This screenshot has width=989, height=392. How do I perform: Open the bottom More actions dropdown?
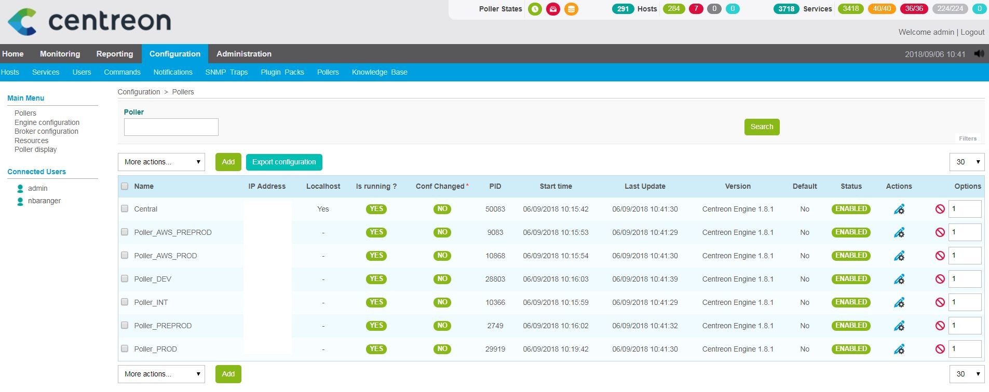click(161, 374)
